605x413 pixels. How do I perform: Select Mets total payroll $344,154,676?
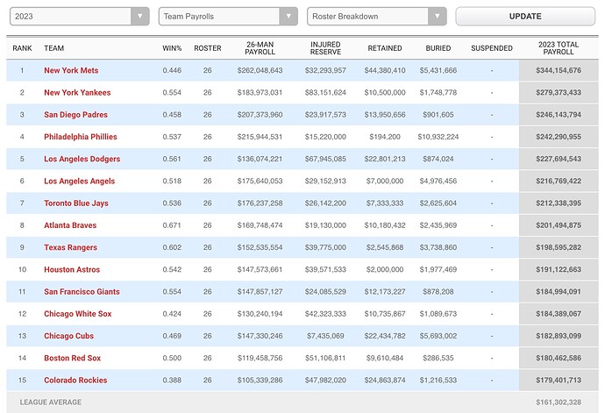[559, 70]
